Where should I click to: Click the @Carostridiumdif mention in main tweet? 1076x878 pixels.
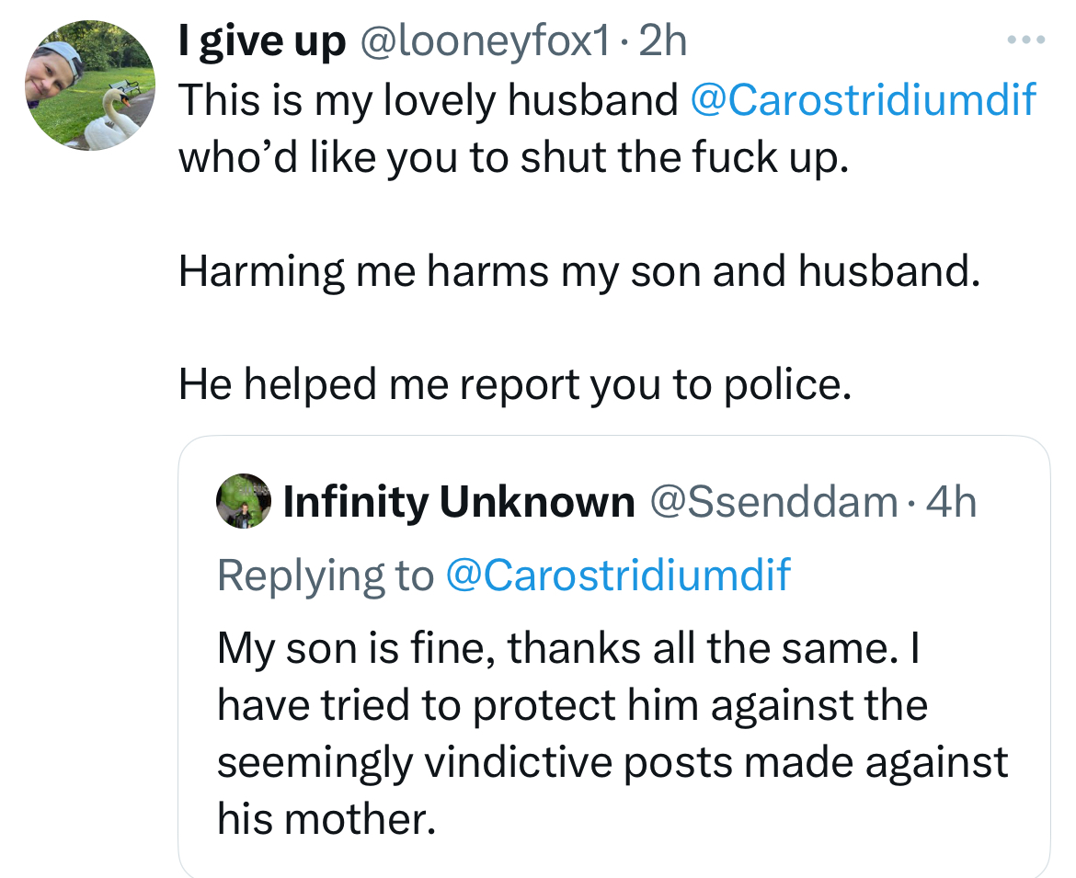[x=862, y=100]
